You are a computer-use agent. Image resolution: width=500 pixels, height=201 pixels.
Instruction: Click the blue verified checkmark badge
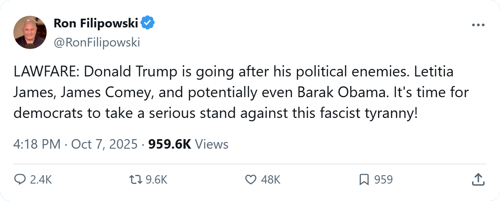pyautogui.click(x=147, y=24)
